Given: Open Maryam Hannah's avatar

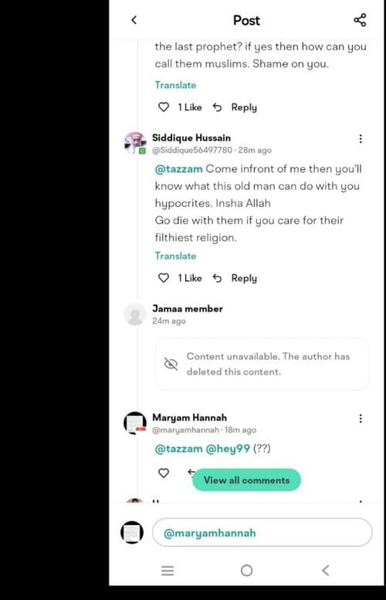Looking at the screenshot, I should [135, 423].
